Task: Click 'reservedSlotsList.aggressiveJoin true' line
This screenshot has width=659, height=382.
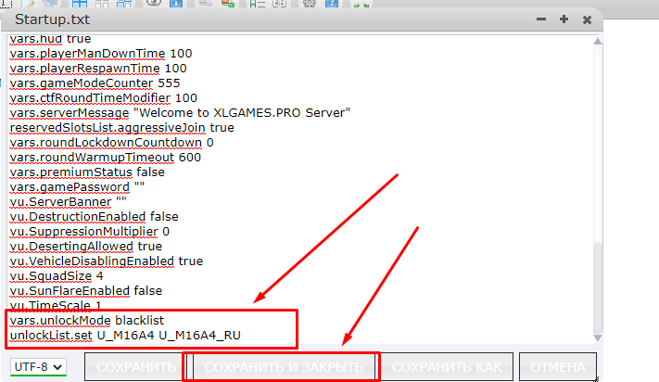Action: pos(121,128)
